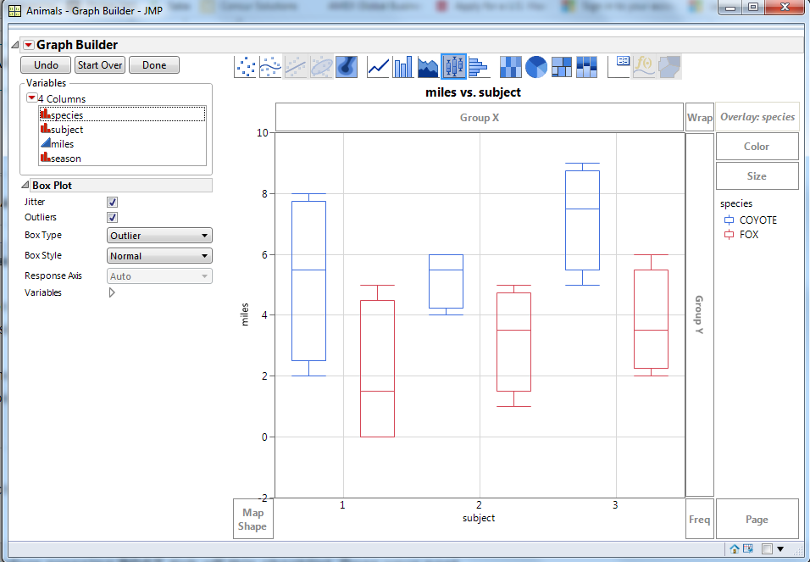Select the Points element icon
The image size is (810, 562).
tap(244, 66)
